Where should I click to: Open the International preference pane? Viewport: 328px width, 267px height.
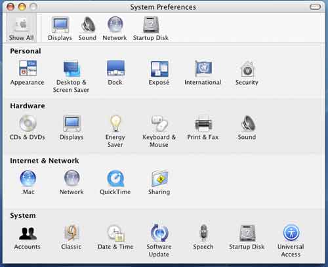coord(203,73)
